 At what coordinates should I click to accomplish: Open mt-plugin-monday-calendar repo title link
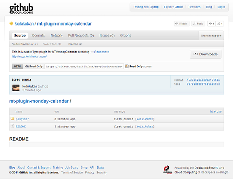[x=64, y=24]
